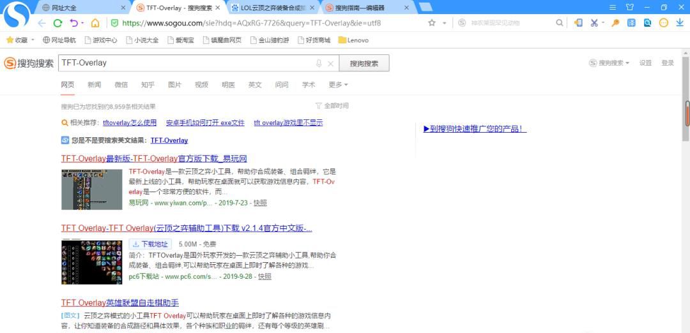Reload the page with green refresh icon

57,23
